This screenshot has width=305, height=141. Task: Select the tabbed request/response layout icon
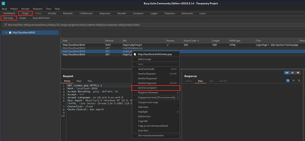pos(298,72)
